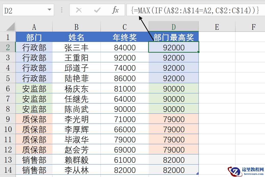The width and height of the screenshot is (265, 177).
Task: Select column A header
Action: [x=34, y=27]
